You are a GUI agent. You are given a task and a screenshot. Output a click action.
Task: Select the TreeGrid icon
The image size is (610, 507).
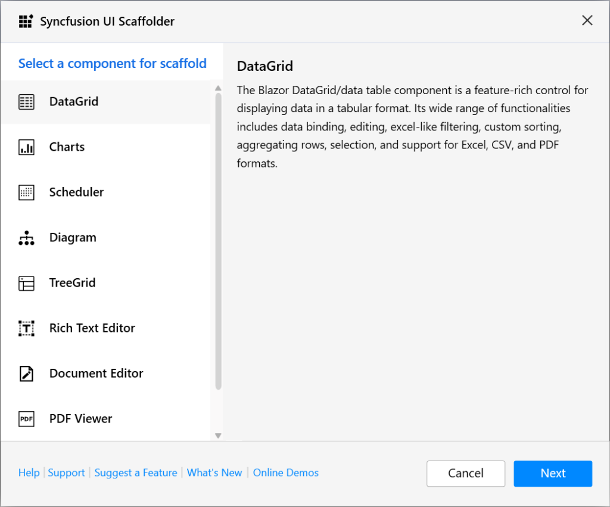point(26,282)
